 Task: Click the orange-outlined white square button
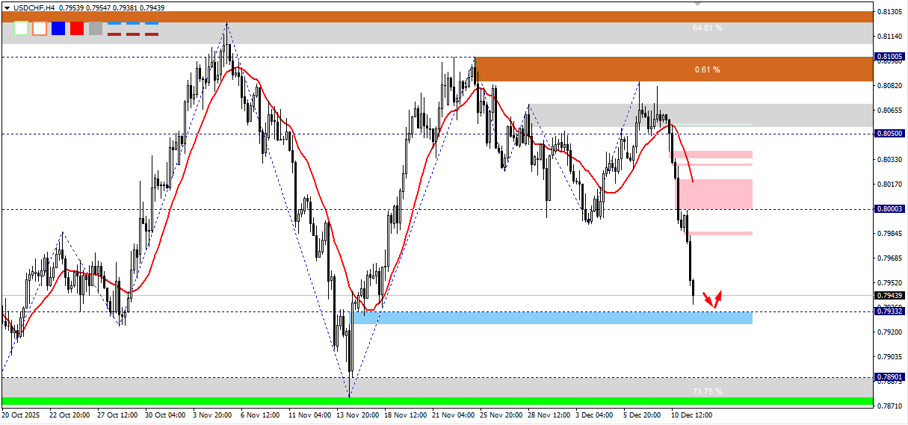pos(40,28)
